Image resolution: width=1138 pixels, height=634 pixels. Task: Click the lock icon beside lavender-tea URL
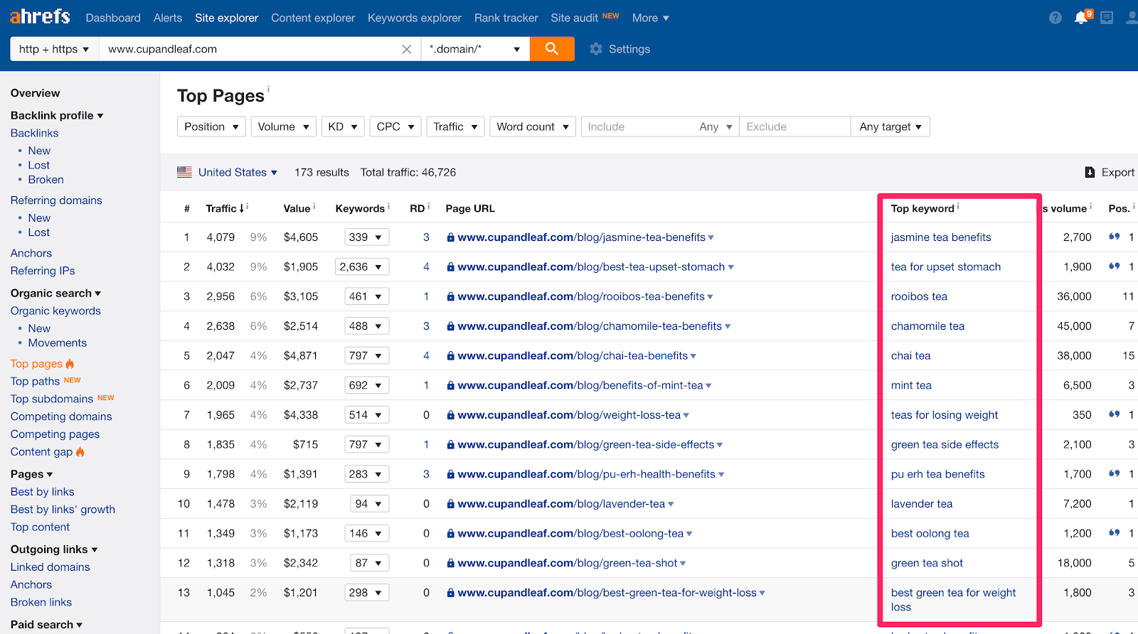[451, 504]
